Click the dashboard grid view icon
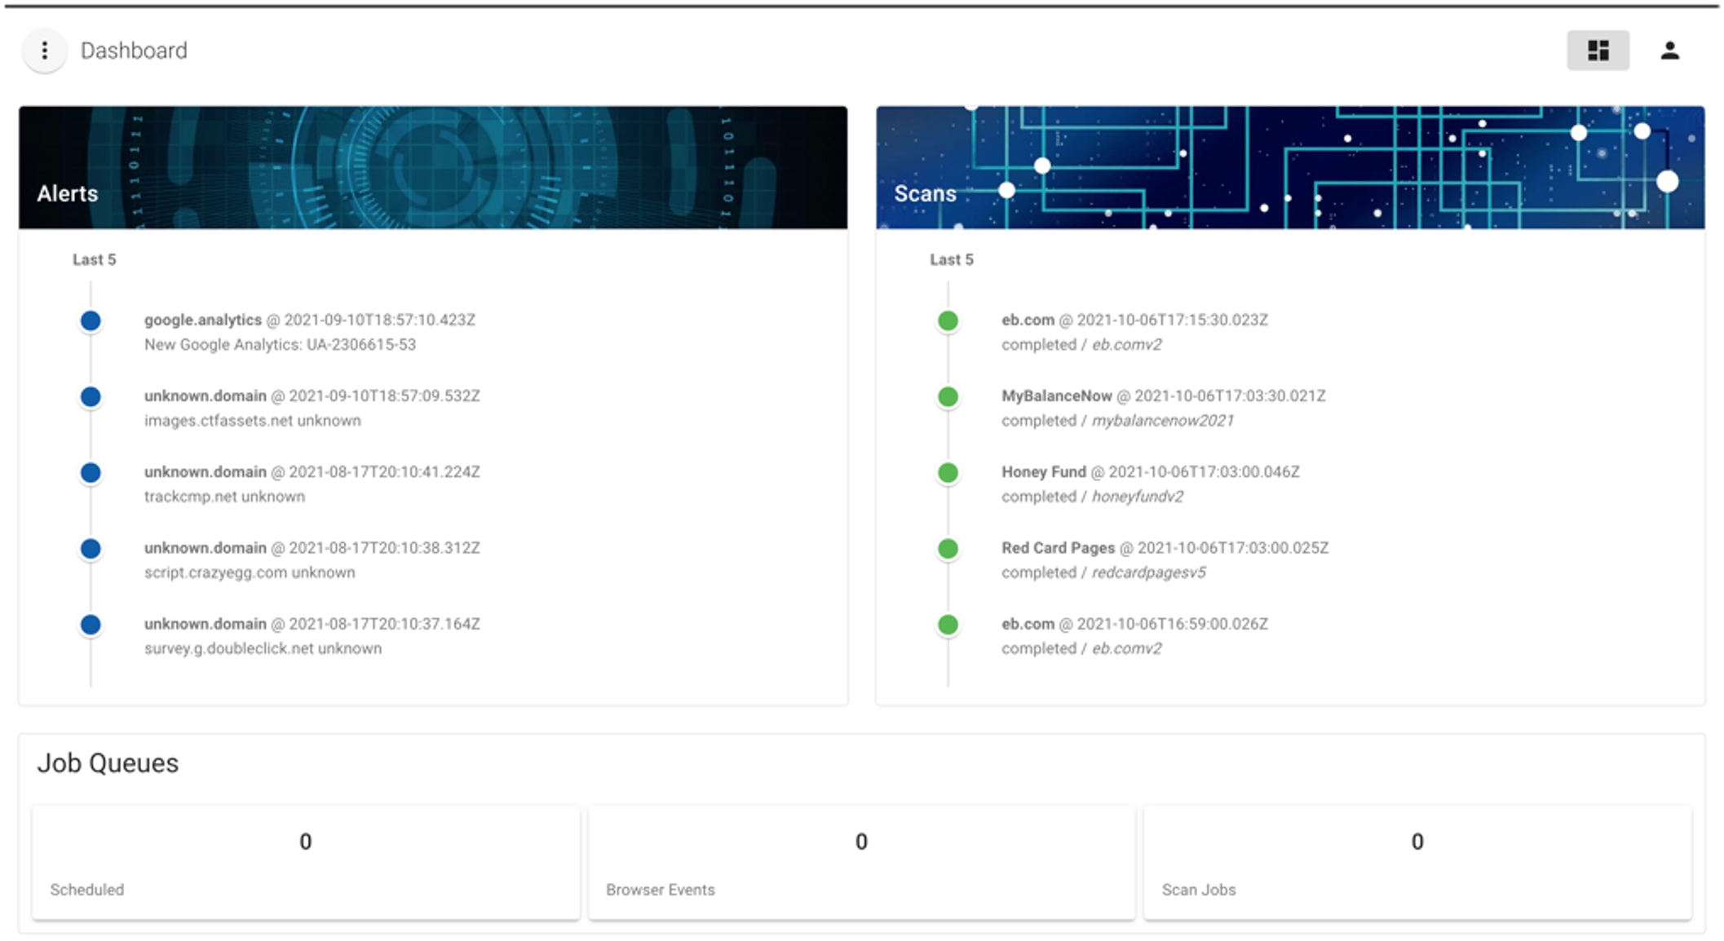 coord(1598,51)
